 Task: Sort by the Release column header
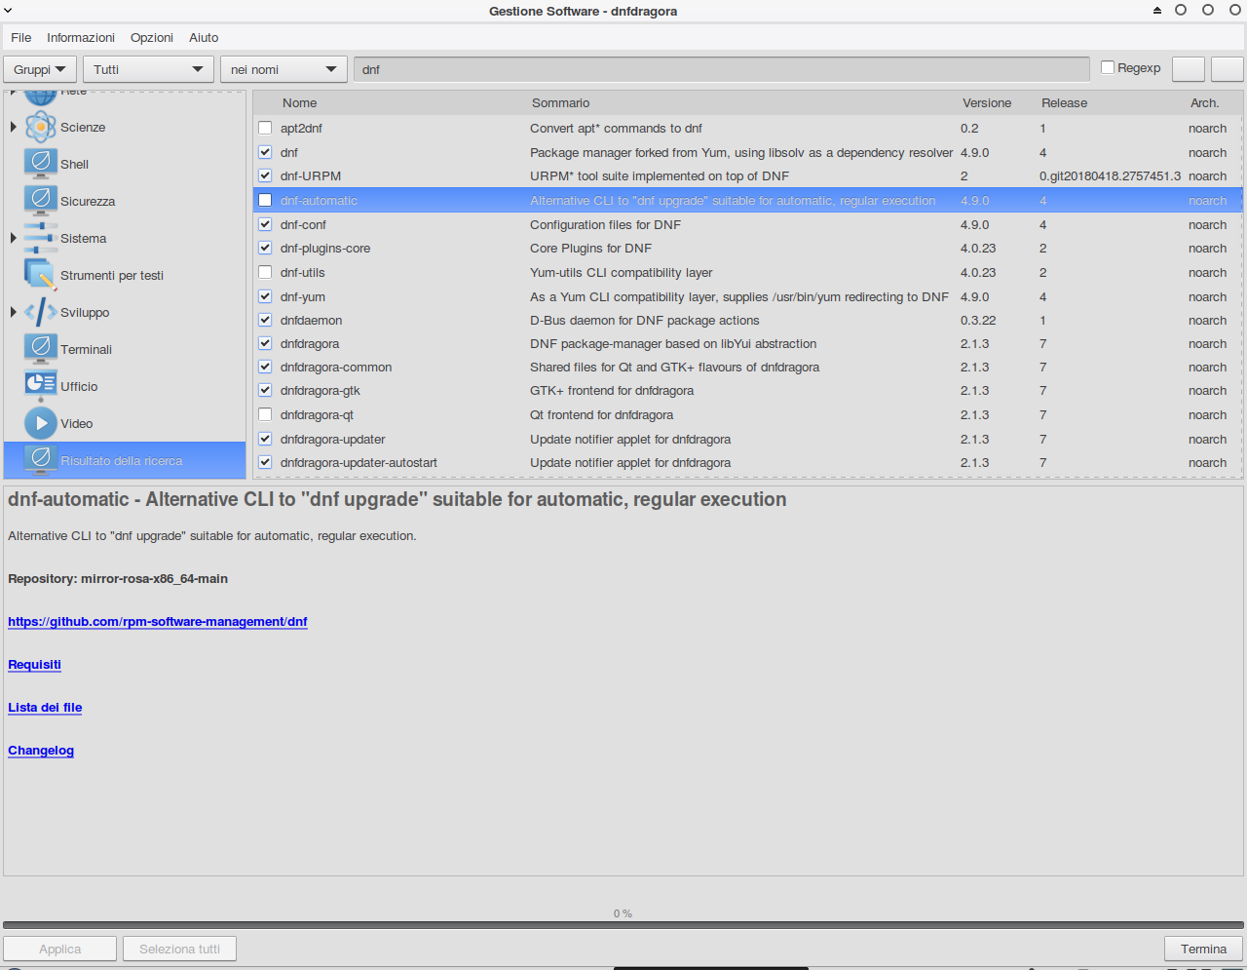point(1064,102)
